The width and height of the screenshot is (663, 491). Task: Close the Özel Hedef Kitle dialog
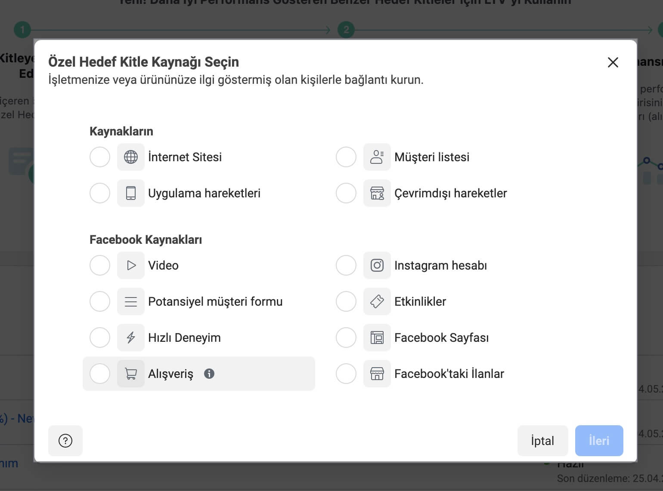click(x=613, y=62)
